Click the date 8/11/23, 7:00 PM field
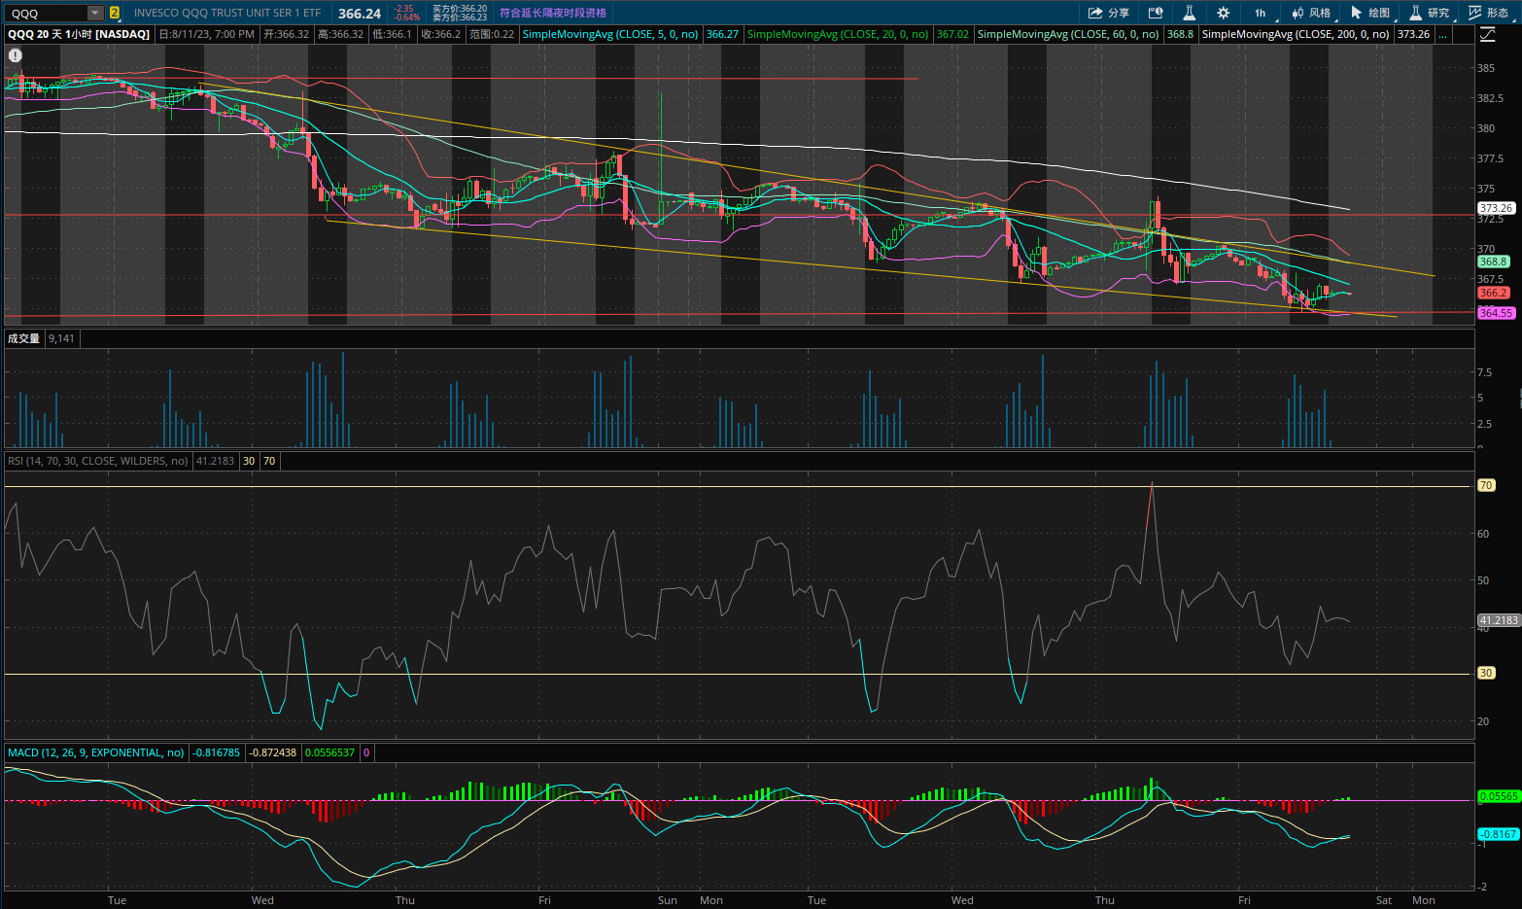The width and height of the screenshot is (1522, 909). (206, 34)
